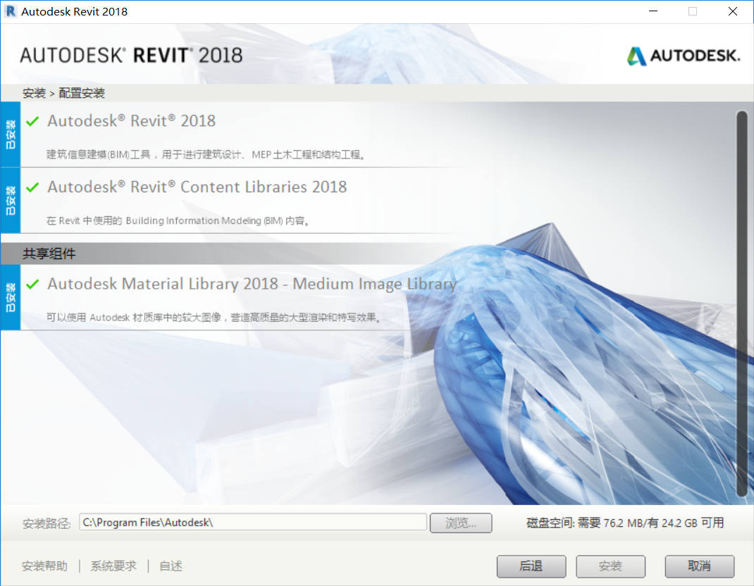Start installation with the 安装 button

[610, 566]
